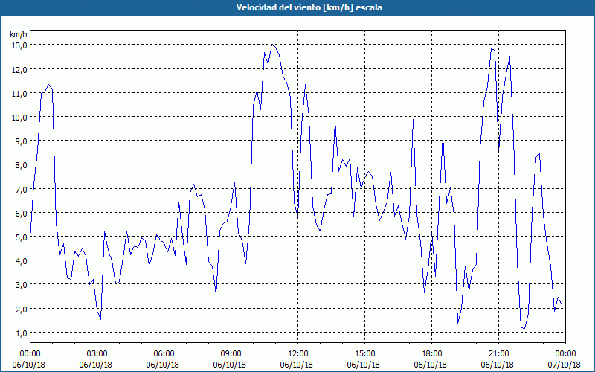Click the 06/10/18 date under 21:00
The width and height of the screenshot is (595, 372).
pos(498,365)
